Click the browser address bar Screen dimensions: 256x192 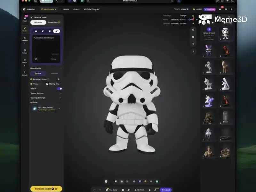[130, 1]
